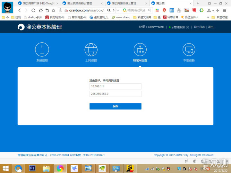Open the price chart extension icon
Viewport: 231px width, 173px height.
[x=186, y=10]
